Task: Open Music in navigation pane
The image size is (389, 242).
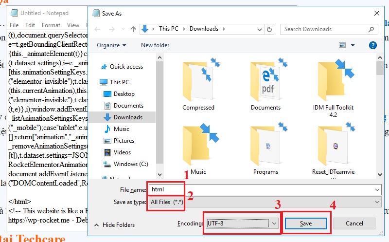Action: tap(117, 129)
